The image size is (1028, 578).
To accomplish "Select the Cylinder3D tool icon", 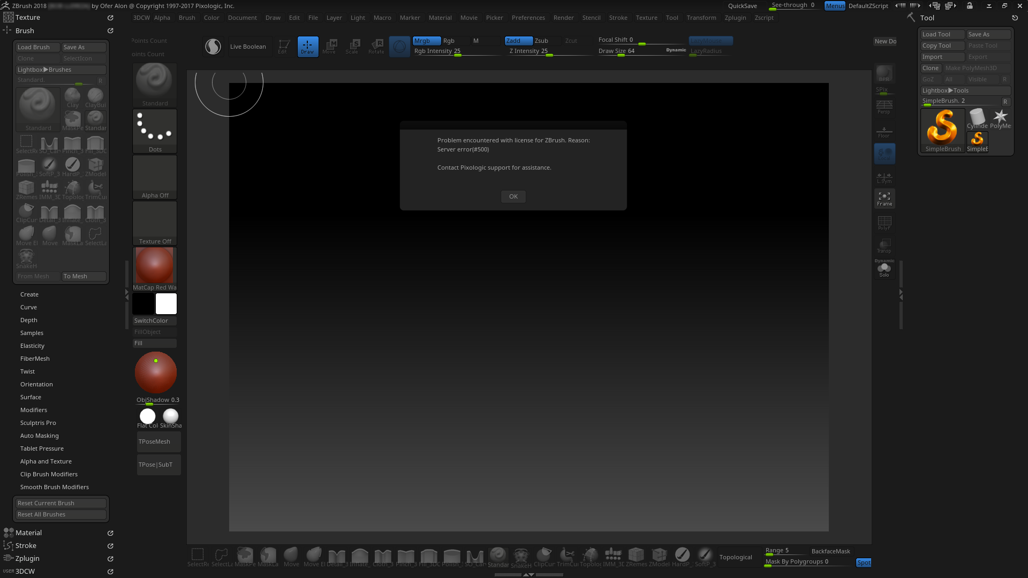I will [977, 119].
